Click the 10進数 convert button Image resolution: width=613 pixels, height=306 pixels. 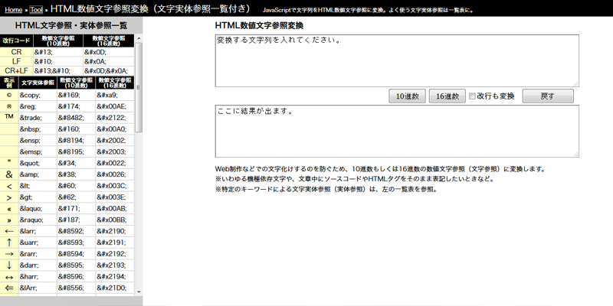pos(408,96)
